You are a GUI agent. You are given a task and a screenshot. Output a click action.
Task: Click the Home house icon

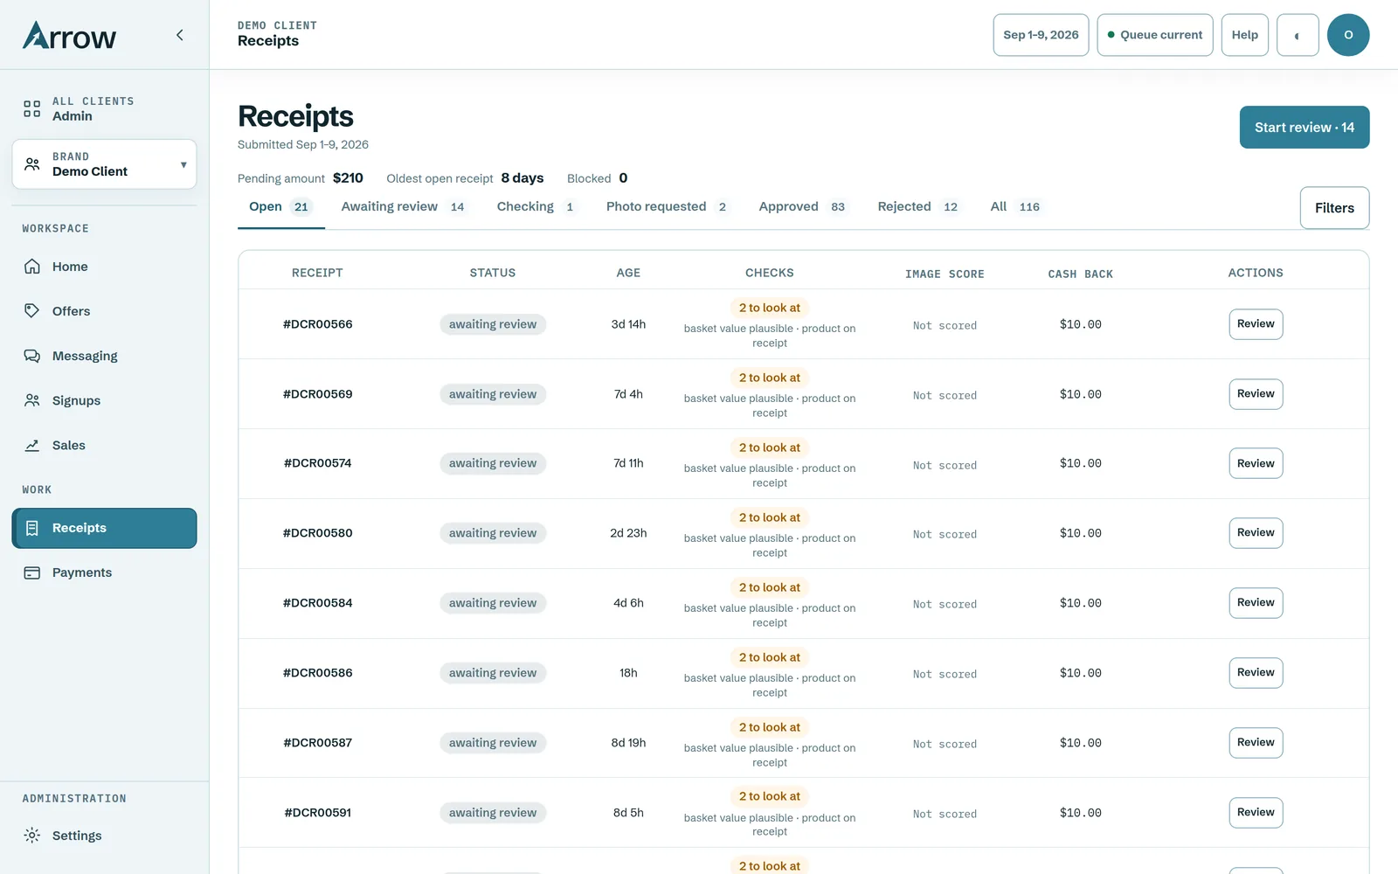pos(32,267)
